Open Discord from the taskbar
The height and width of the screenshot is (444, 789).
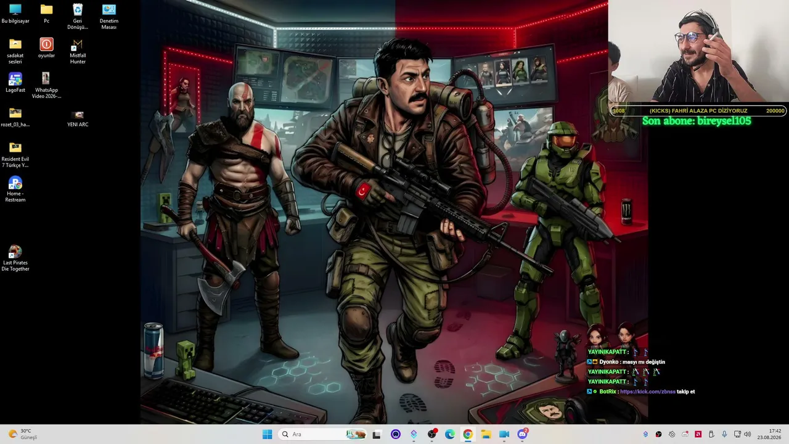point(523,434)
